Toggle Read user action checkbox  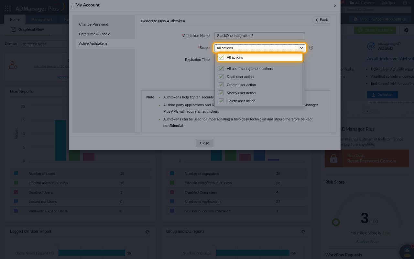point(221,77)
